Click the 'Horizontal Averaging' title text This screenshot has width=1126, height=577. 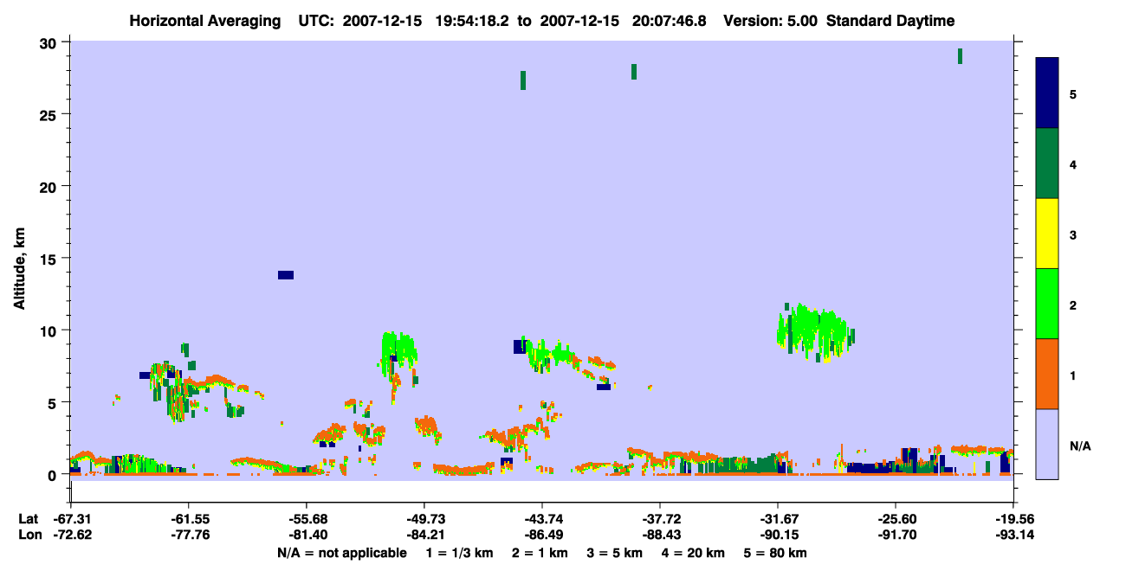[x=206, y=21]
